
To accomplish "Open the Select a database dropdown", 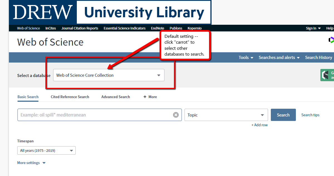I will [x=109, y=75].
